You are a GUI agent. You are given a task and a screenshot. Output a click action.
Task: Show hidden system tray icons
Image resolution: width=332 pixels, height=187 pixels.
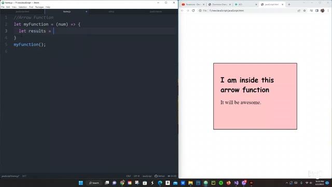click(287, 183)
